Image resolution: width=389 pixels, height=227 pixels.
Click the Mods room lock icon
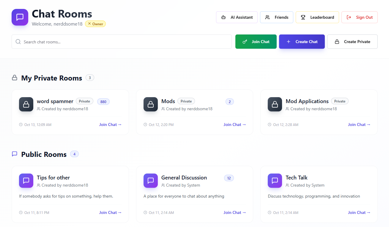151,104
